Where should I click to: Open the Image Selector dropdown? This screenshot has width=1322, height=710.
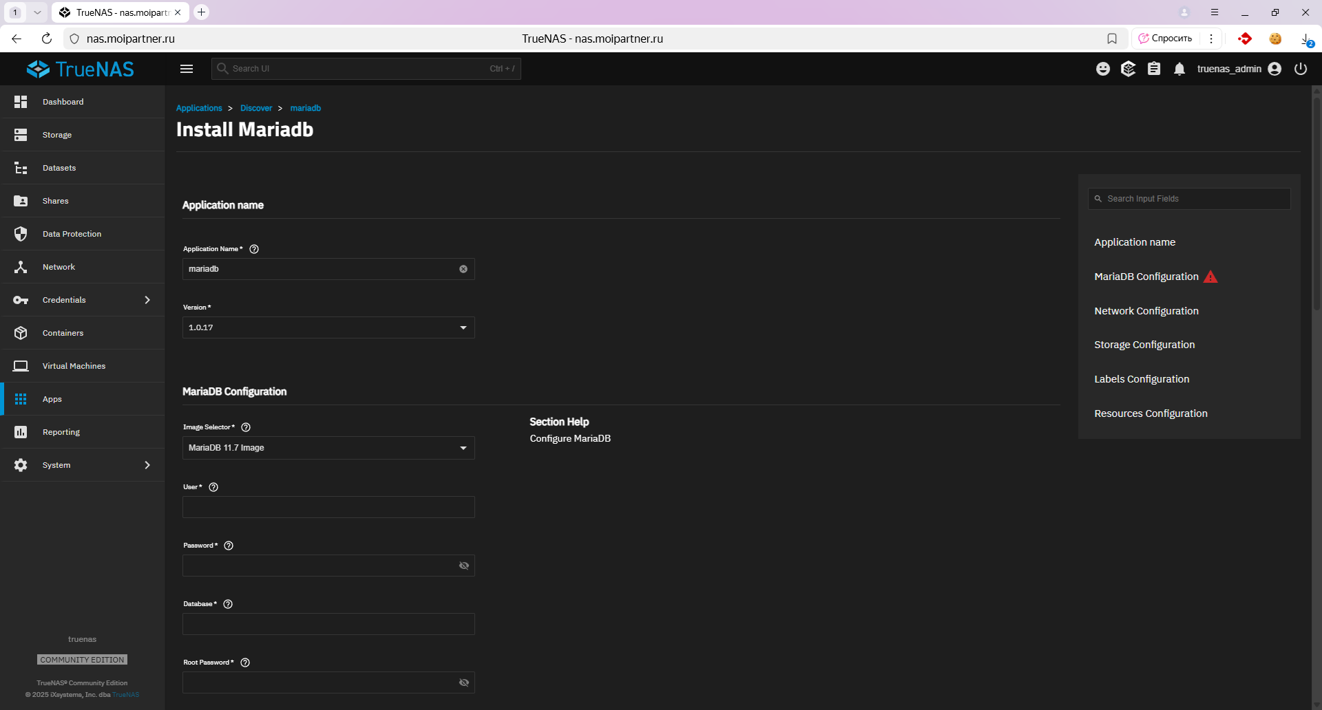(328, 448)
